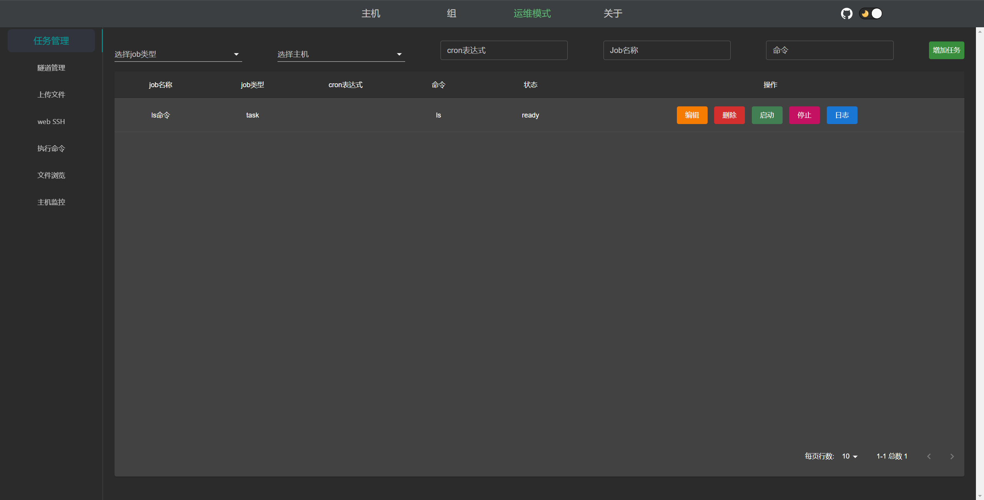Delete the ls命令 job with 删除
The height and width of the screenshot is (500, 984).
click(x=729, y=115)
